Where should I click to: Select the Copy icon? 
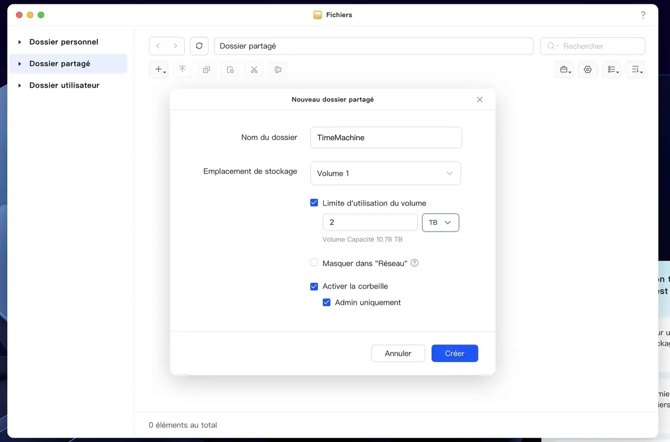coord(206,69)
